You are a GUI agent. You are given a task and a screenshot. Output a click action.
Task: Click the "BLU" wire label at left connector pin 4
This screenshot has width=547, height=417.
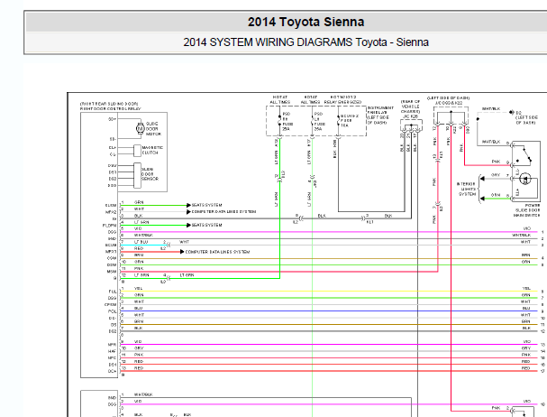(138, 309)
